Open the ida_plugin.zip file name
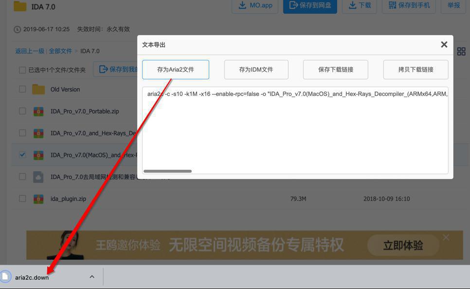 (x=68, y=199)
